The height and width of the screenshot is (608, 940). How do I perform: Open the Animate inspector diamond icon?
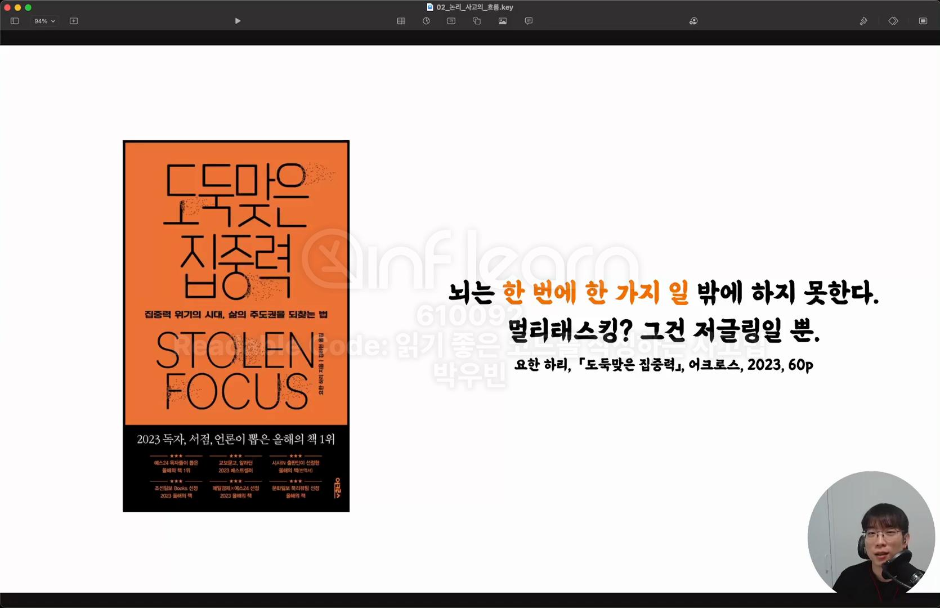point(893,21)
